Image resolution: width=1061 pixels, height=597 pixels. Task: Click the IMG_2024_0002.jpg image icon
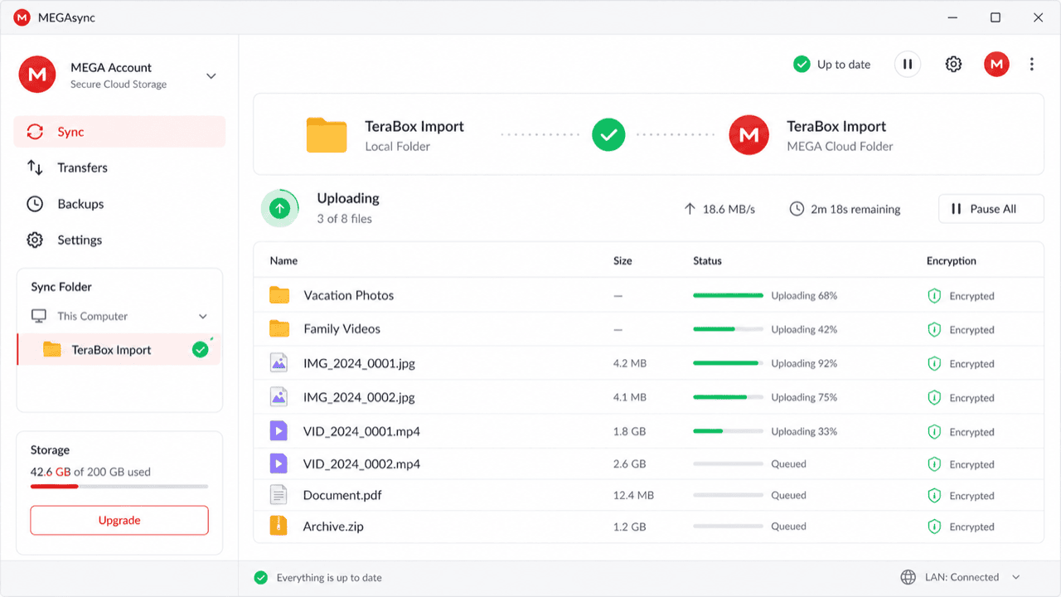(279, 397)
